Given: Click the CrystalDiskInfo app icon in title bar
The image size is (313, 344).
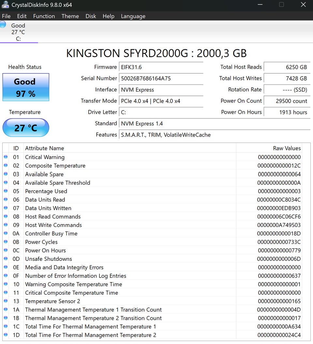Looking at the screenshot, I should 5,5.
